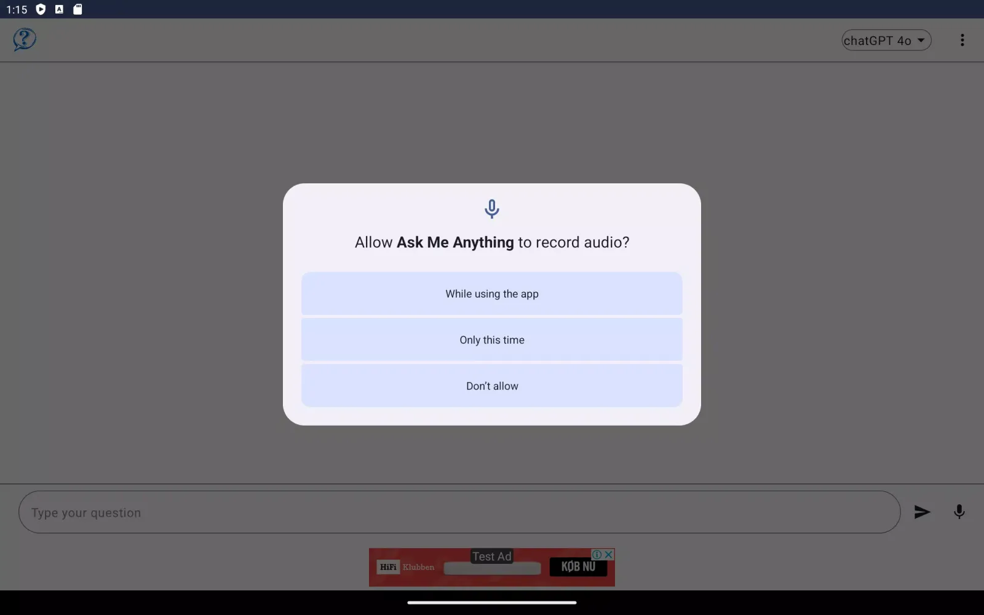Image resolution: width=984 pixels, height=615 pixels.
Task: Tap the keyboard A icon in status bar
Action: pyautogui.click(x=59, y=9)
